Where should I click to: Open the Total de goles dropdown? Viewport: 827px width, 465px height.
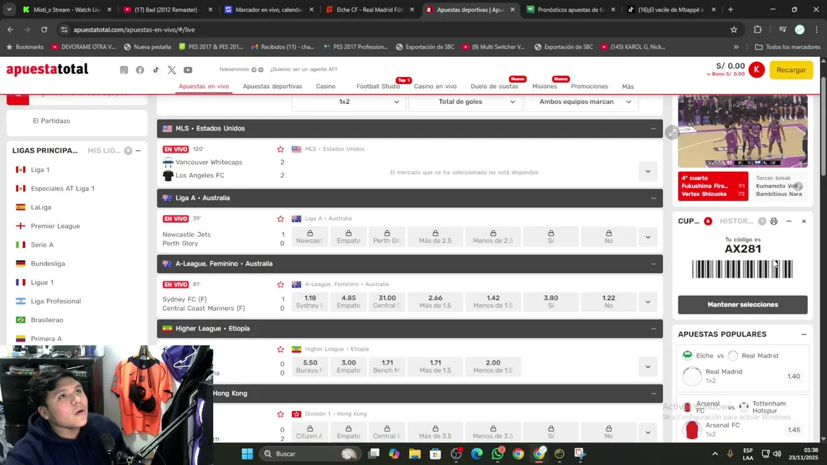(x=465, y=101)
